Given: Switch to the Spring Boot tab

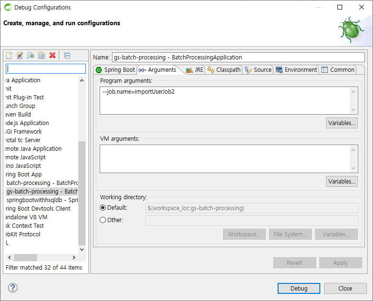Looking at the screenshot, I should (115, 70).
